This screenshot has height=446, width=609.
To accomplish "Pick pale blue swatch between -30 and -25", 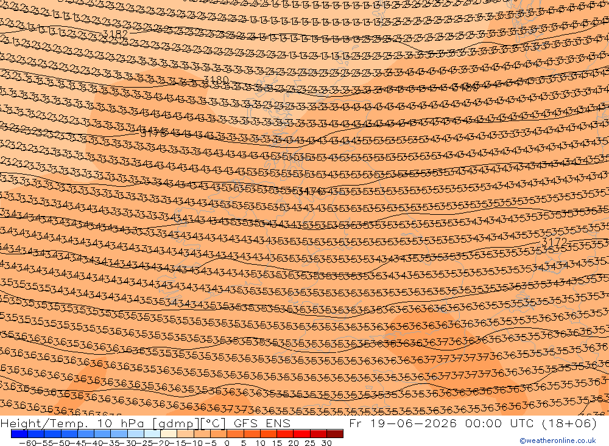I will tap(136, 434).
